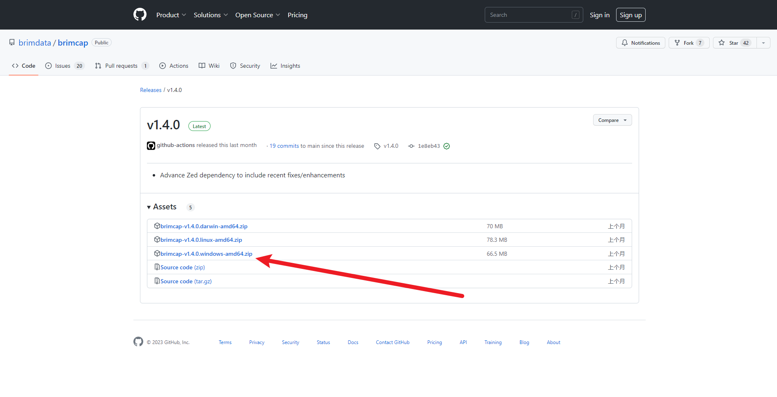The width and height of the screenshot is (777, 397).
Task: Open the Security tab
Action: coord(245,66)
